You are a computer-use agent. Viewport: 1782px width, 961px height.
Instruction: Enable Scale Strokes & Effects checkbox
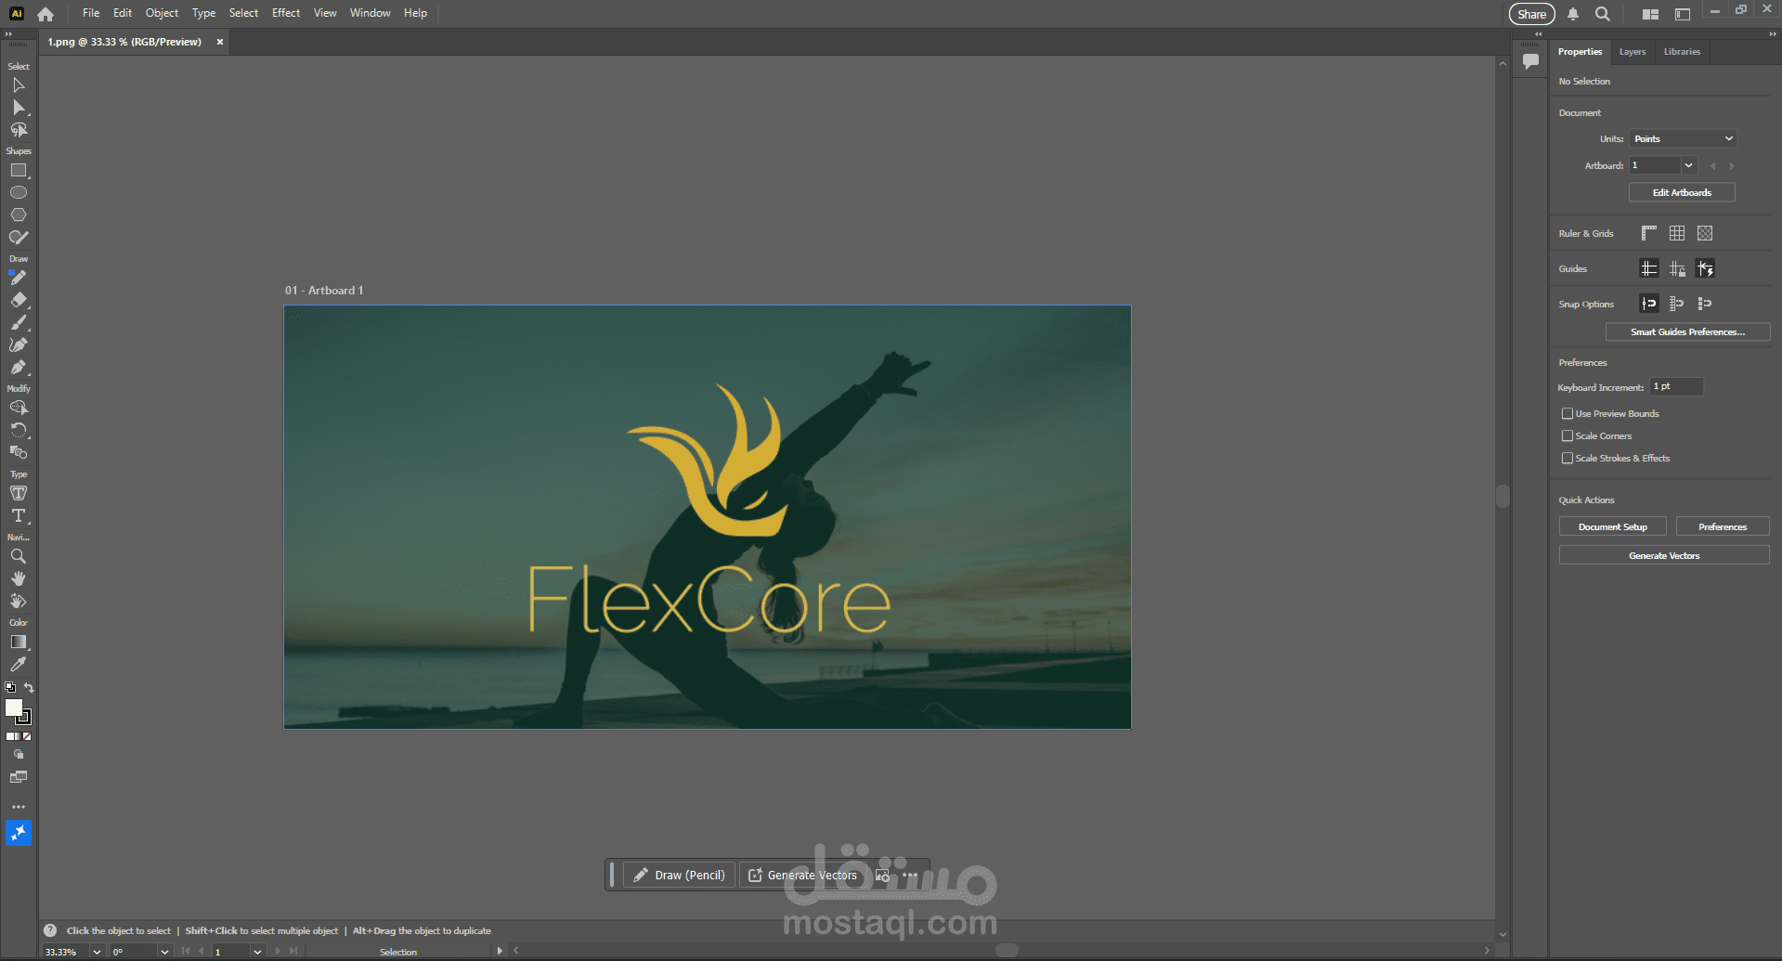tap(1567, 459)
